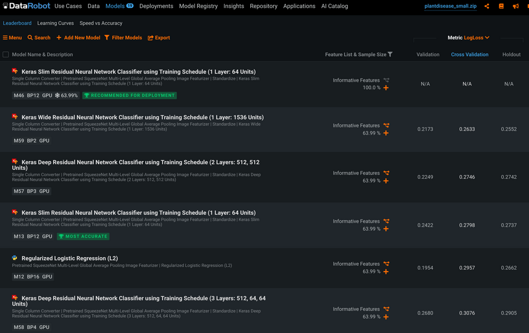Click Keras icon of M57 Deep Residual model

[x=15, y=161]
